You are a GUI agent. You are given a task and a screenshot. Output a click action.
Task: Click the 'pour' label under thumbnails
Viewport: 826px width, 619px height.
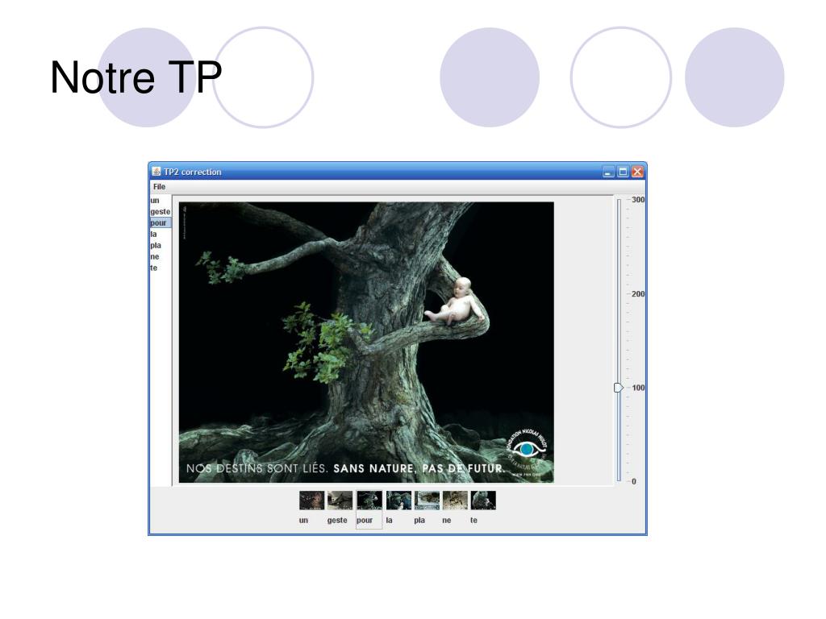click(365, 520)
